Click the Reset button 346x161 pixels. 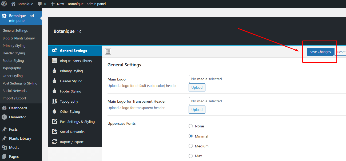(x=340, y=52)
